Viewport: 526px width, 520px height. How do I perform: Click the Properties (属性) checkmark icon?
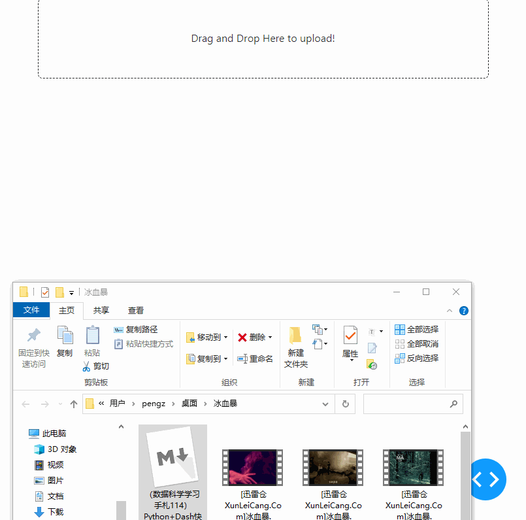[350, 335]
